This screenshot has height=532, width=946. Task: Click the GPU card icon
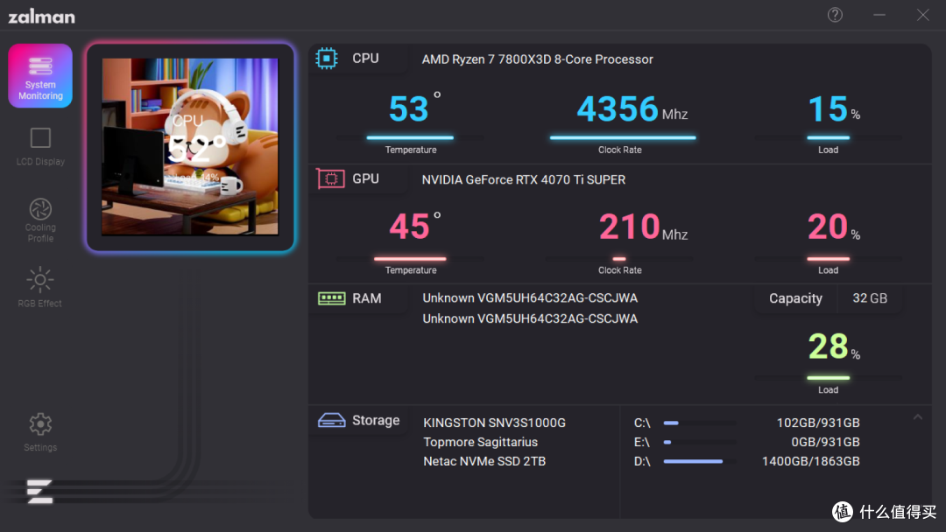coord(330,179)
